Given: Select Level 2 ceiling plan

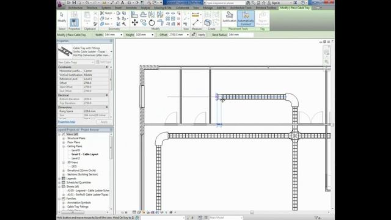Looking at the screenshot, I should [x=76, y=158].
